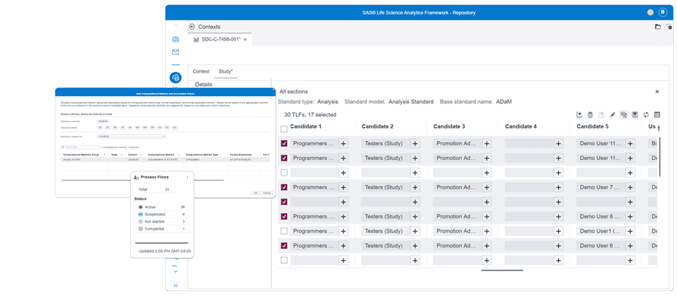The image size is (677, 297).
Task: Open the folder icon in top right corner
Action: 658,27
